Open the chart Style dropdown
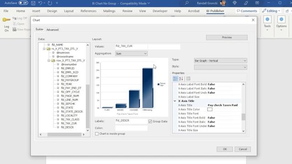The image size is (292, 164). click(220, 67)
